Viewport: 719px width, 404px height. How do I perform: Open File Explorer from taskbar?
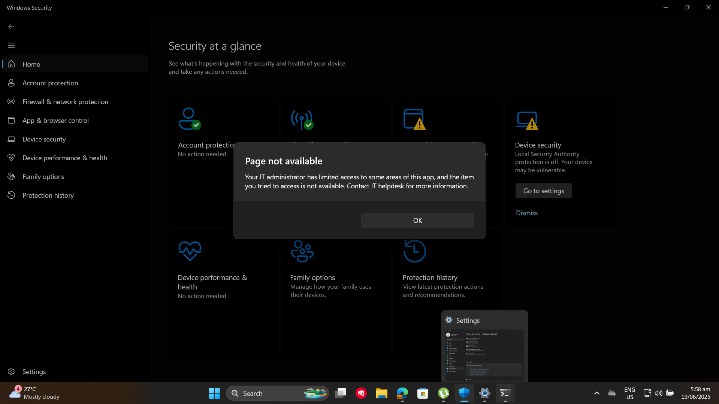382,393
